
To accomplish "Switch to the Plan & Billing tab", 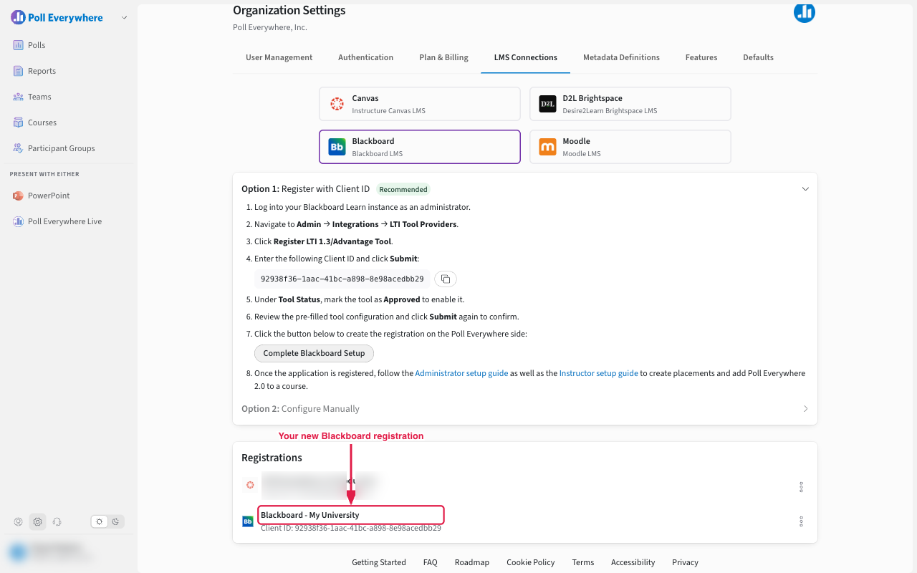I will (443, 57).
